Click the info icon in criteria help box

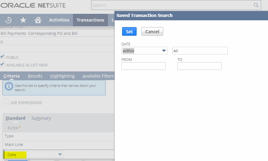(9, 86)
